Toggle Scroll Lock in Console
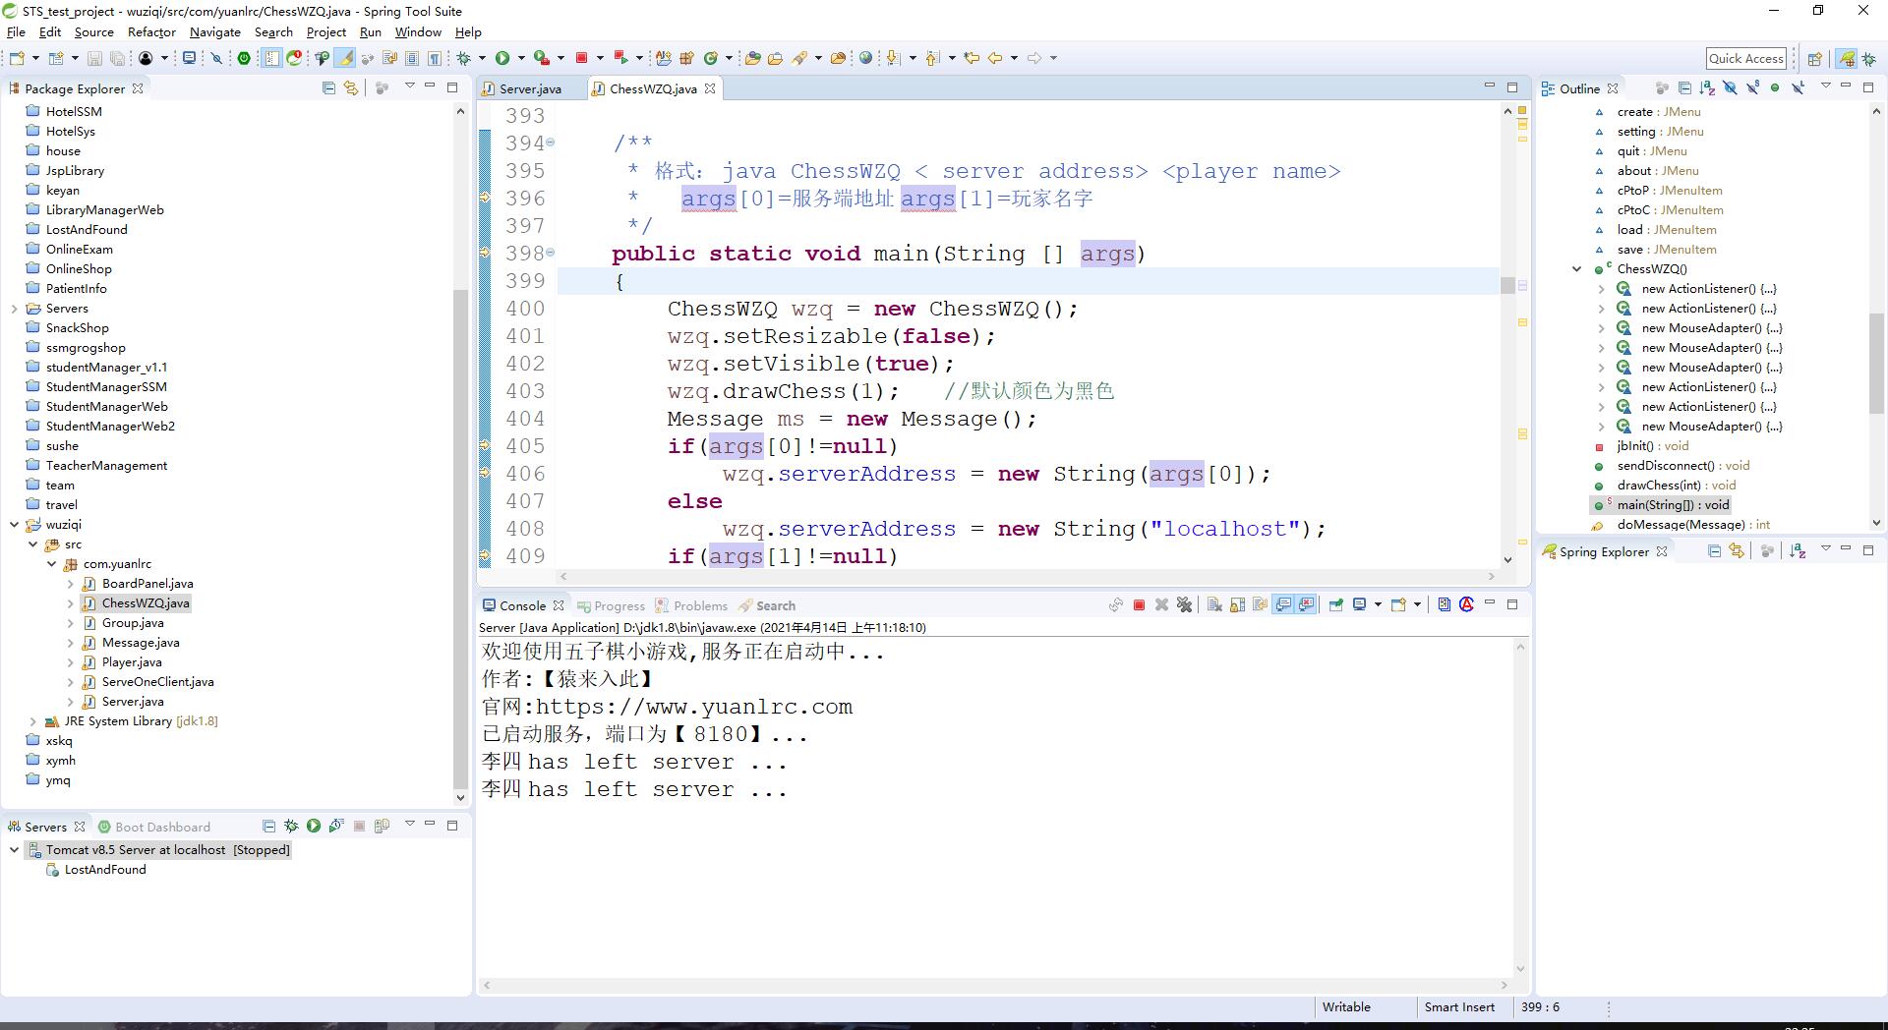 coord(1237,605)
